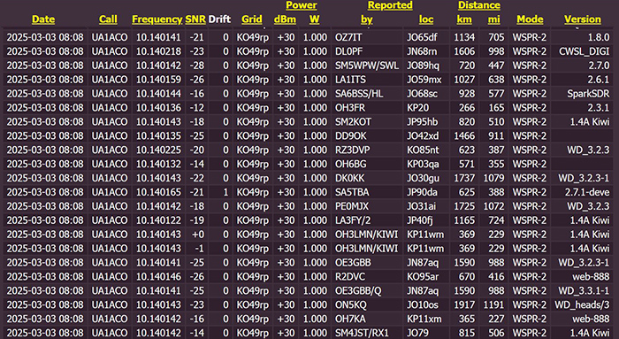Click distance value 1917 km
619x339 pixels.
point(464,304)
